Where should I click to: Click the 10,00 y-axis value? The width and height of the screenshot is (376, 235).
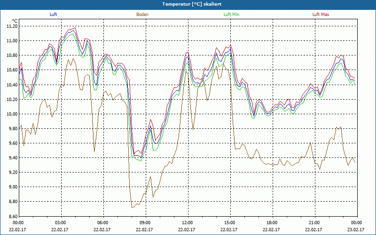pyautogui.click(x=12, y=114)
